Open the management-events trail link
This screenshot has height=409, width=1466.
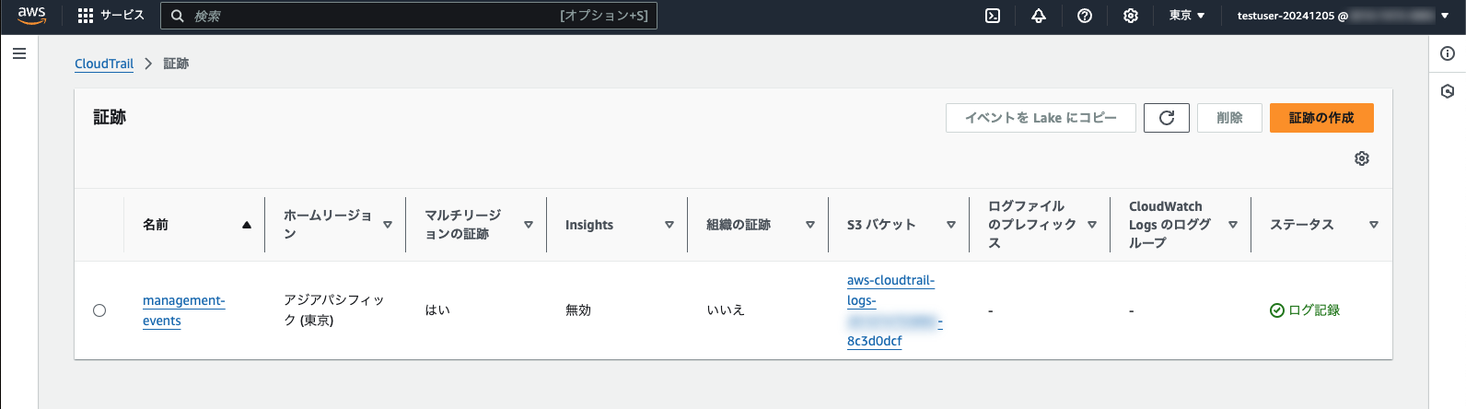(183, 310)
